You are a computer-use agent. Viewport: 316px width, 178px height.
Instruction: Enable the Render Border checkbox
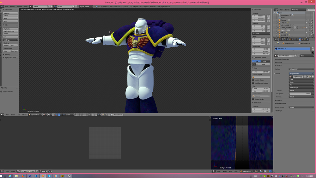(x=253, y=99)
